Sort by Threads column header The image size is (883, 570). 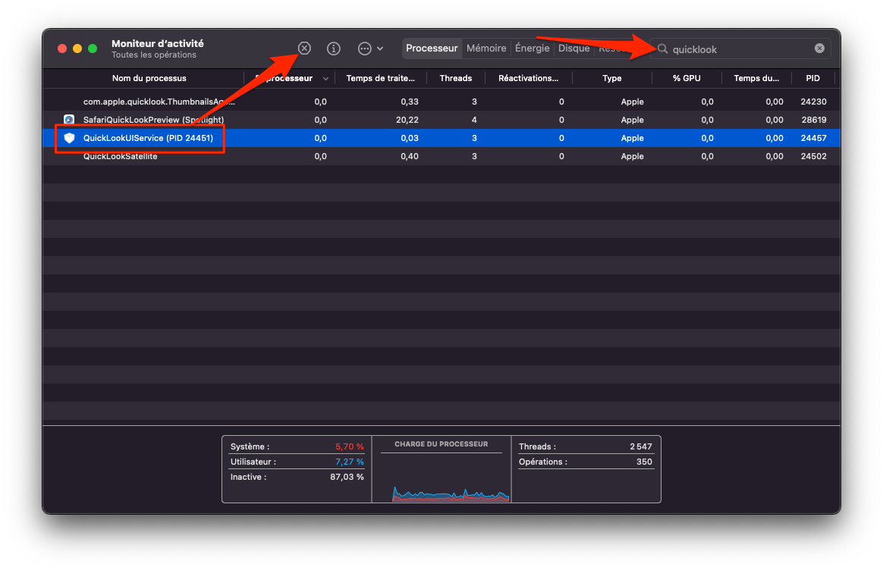pyautogui.click(x=456, y=78)
